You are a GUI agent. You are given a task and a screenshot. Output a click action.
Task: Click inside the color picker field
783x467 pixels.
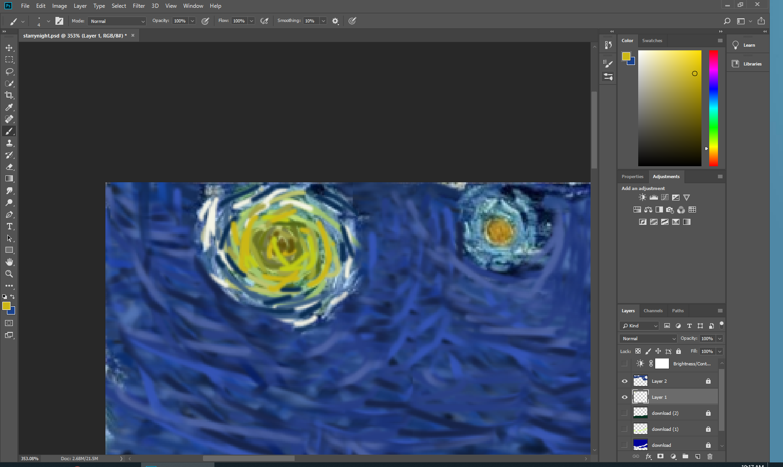(x=670, y=108)
